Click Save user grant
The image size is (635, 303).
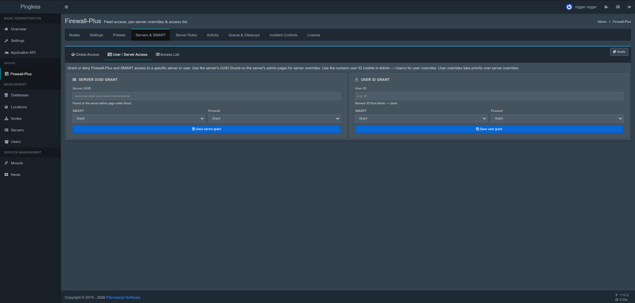coord(489,129)
